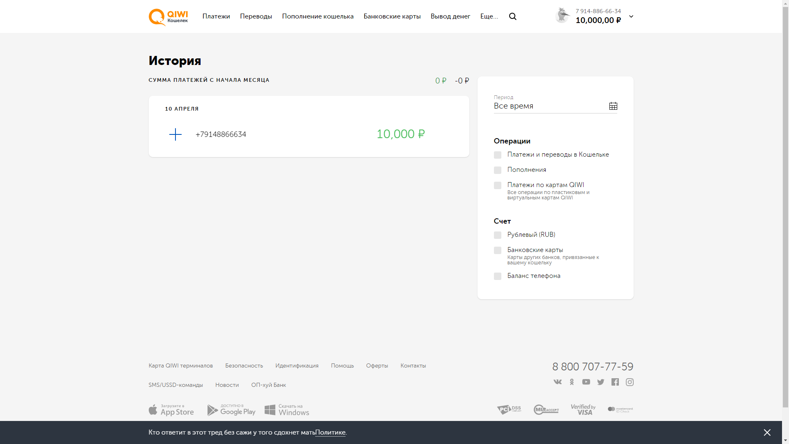Screen dimensions: 789x444
Task: Expand the account dropdown chevron
Action: pyautogui.click(x=631, y=16)
